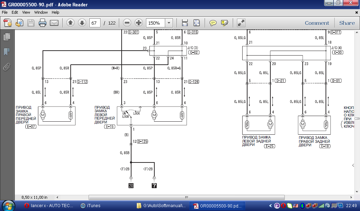Select GR00005500-90.pdf taskbar button
This screenshot has height=211, width=360.
click(x=217, y=206)
